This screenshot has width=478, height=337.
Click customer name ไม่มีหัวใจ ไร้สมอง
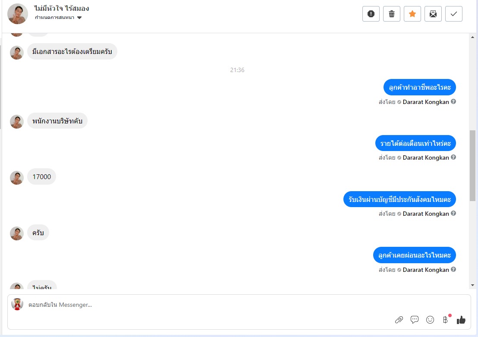click(62, 8)
